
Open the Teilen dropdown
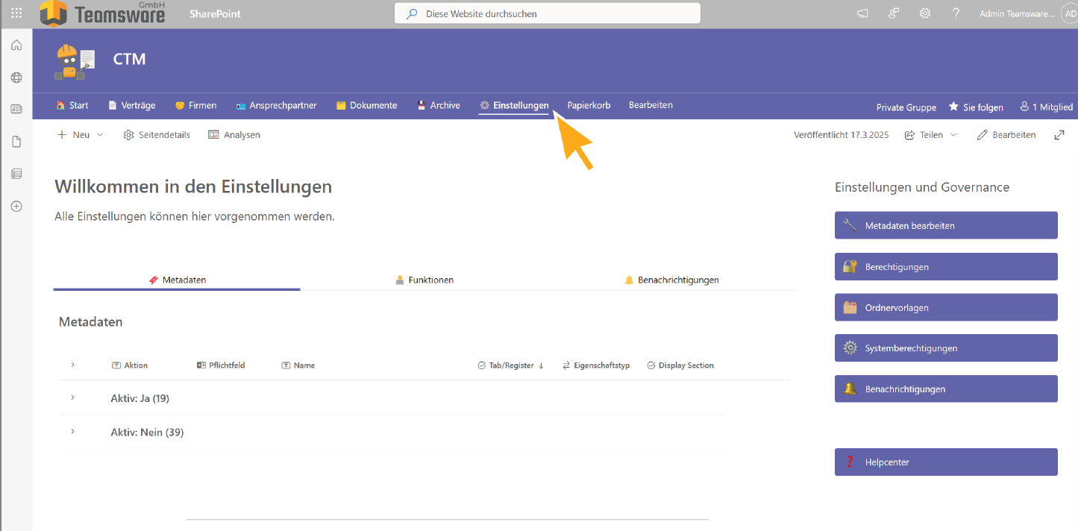click(931, 135)
